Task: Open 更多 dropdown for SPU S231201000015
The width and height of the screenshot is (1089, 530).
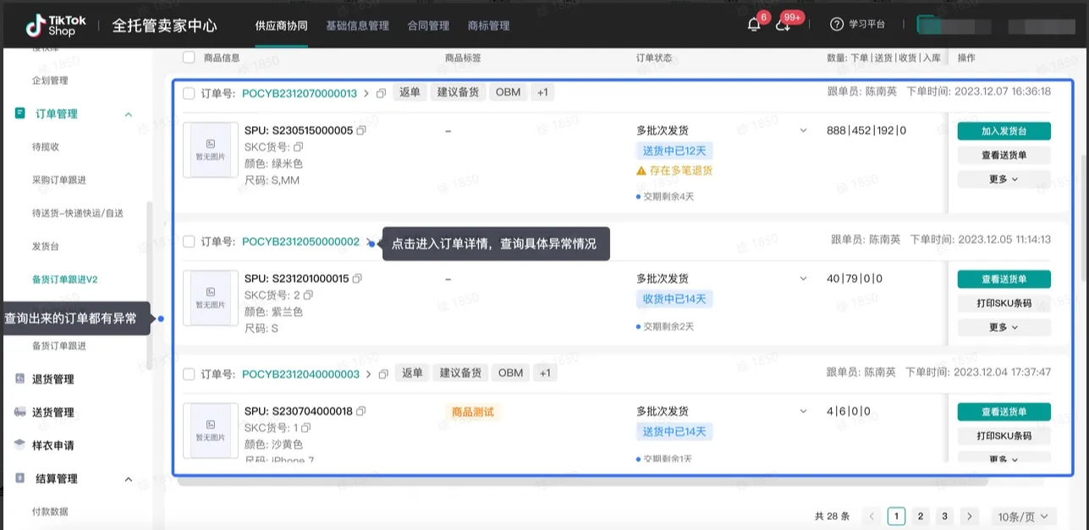Action: pos(1004,328)
